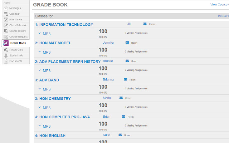Expand MP3 under Information Technology
The width and height of the screenshot is (229, 143).
(40, 33)
